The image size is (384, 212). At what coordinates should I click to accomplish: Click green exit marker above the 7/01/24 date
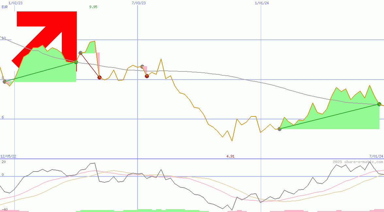(x=379, y=104)
